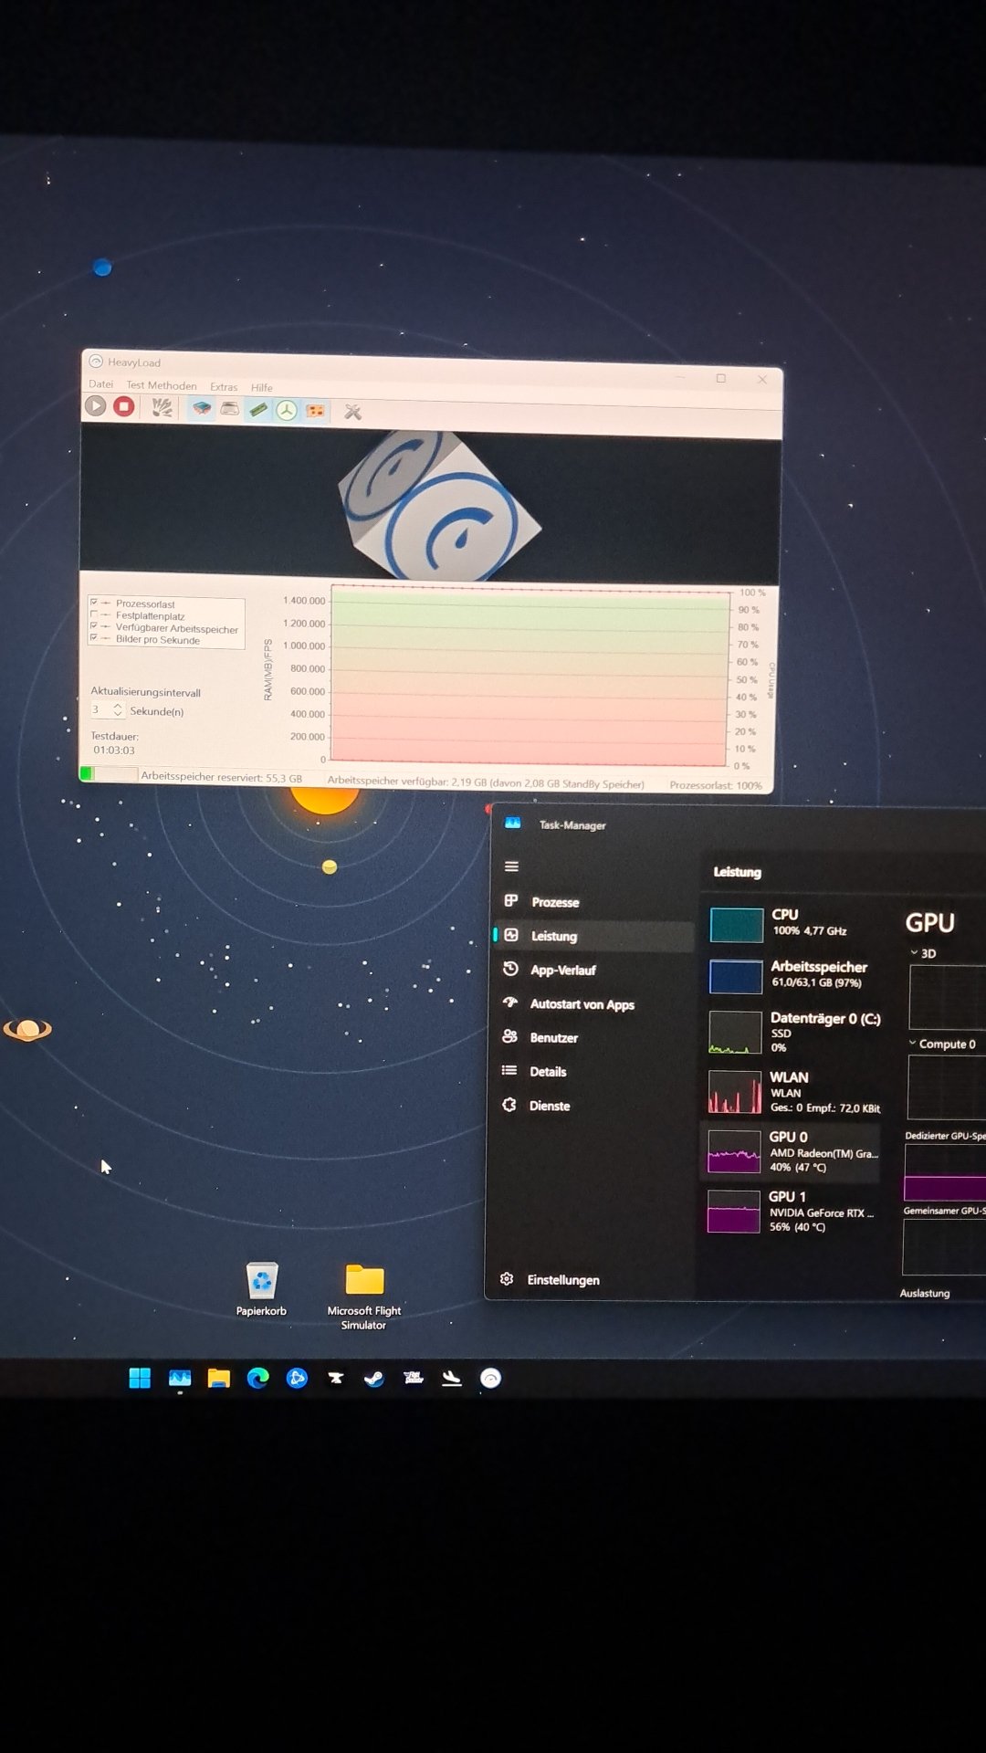Image resolution: width=986 pixels, height=1753 pixels.
Task: Open the Test Methoden menu
Action: pyautogui.click(x=162, y=385)
